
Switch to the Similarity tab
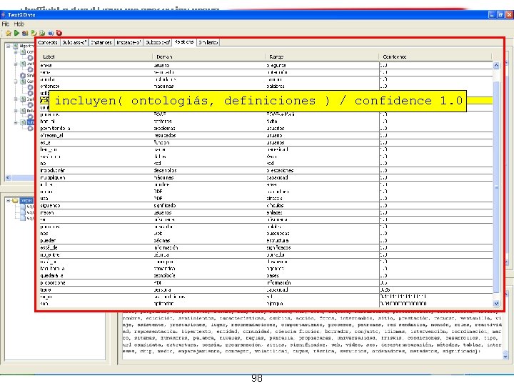(208, 42)
